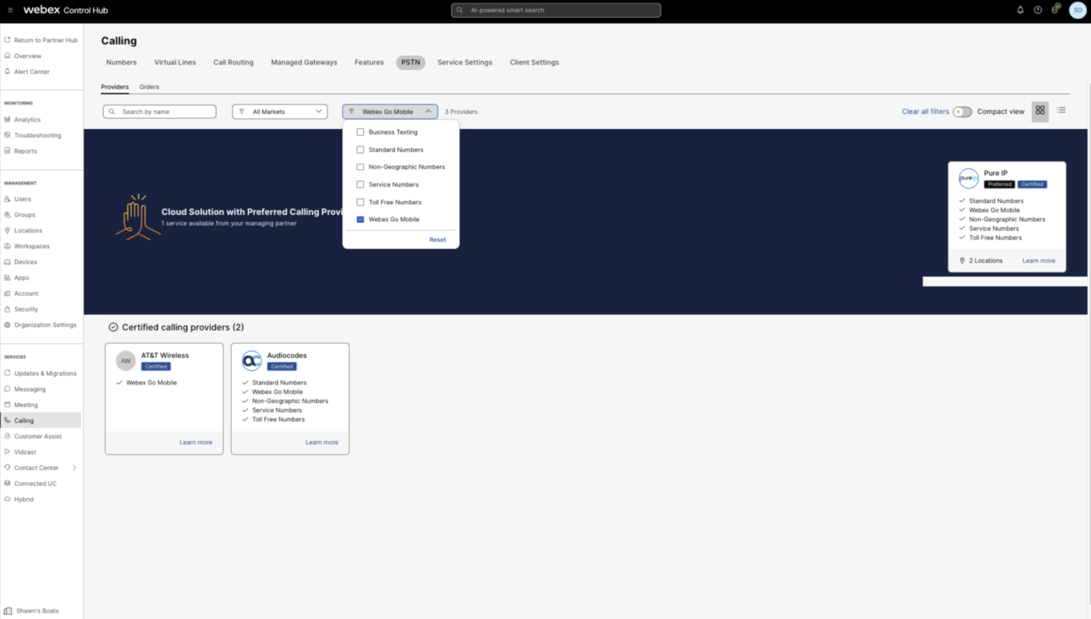This screenshot has width=1091, height=619.
Task: Open Workspaces in the sidebar
Action: (32, 246)
